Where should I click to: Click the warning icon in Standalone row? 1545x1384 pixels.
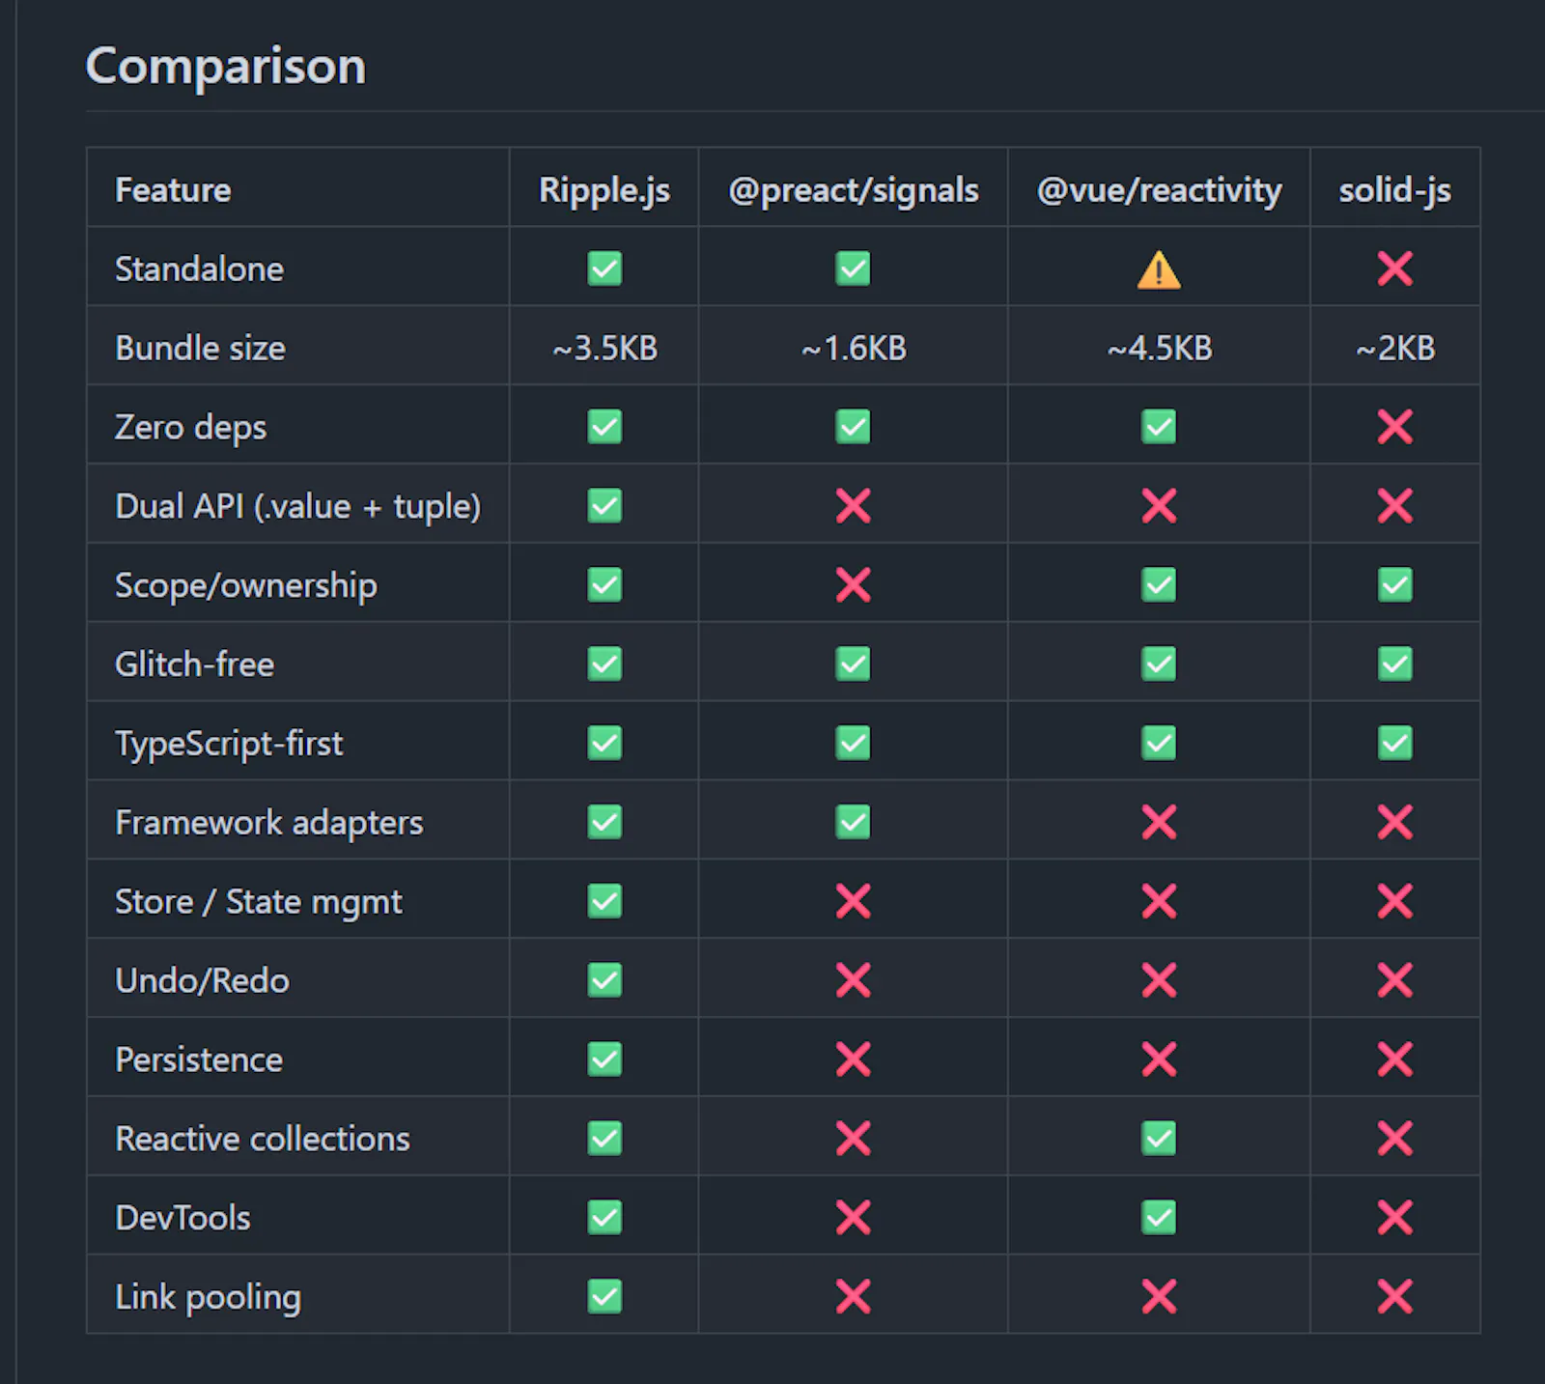click(1159, 269)
